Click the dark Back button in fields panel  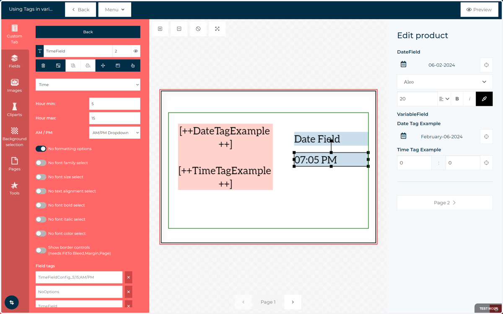point(88,32)
